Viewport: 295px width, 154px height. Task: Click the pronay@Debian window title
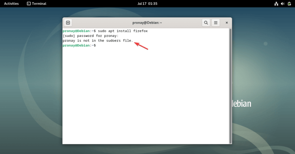point(147,23)
